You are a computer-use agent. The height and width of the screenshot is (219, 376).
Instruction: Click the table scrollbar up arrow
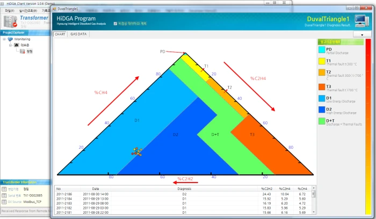click(313, 188)
